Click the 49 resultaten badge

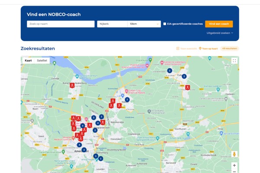[x=230, y=49]
